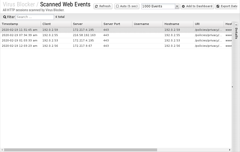Click client cell 192.0.2.53
240x152 pixels.
point(50,41)
